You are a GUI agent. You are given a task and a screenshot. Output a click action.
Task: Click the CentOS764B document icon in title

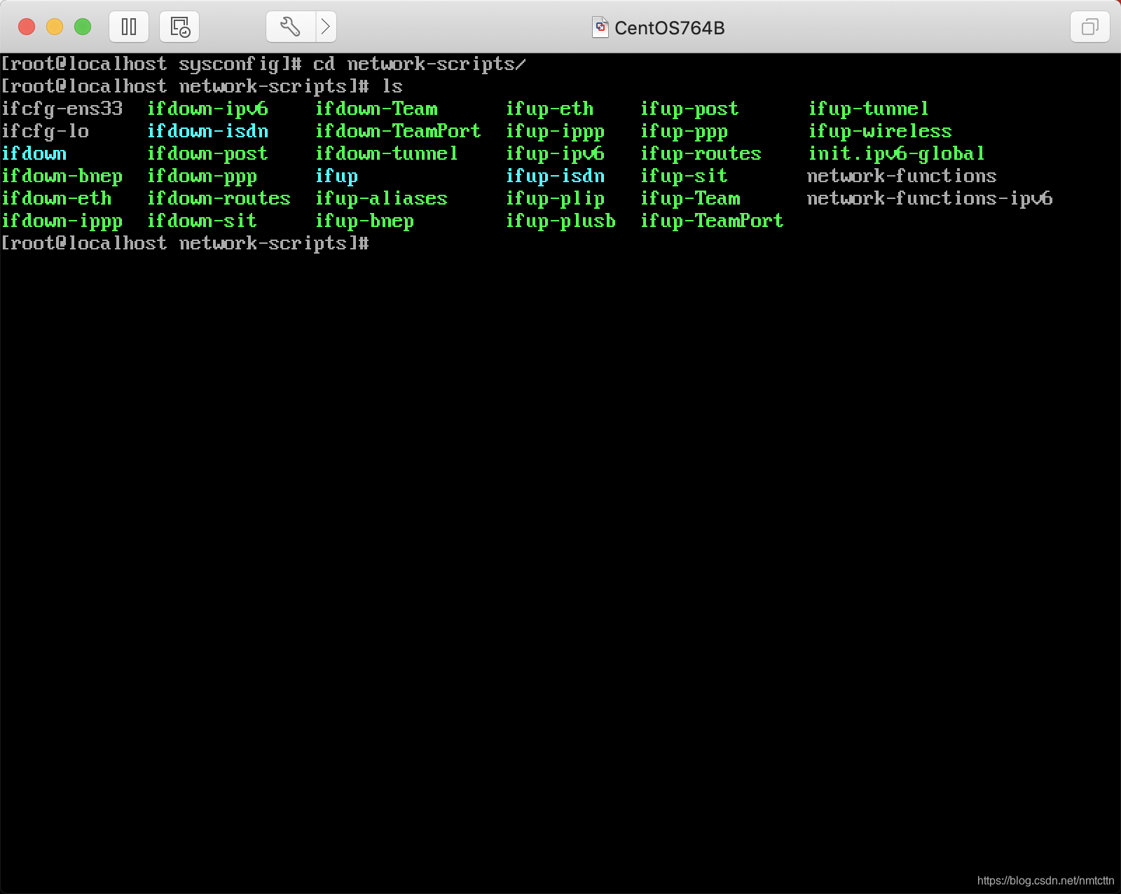(600, 27)
